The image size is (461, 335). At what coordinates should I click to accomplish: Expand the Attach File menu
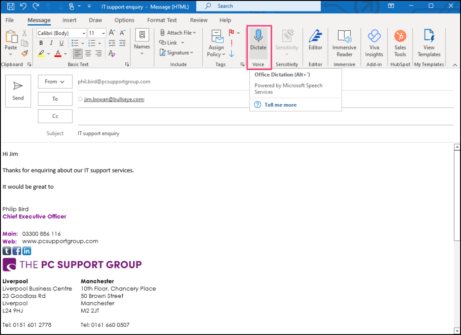click(178, 32)
